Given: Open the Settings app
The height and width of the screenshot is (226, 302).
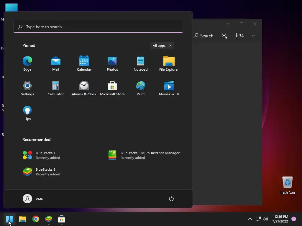Looking at the screenshot, I should [27, 88].
